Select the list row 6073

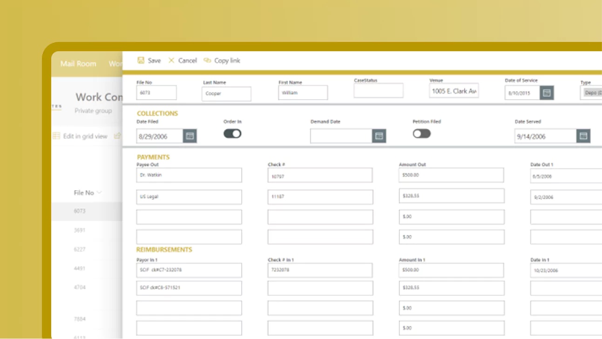tap(87, 211)
